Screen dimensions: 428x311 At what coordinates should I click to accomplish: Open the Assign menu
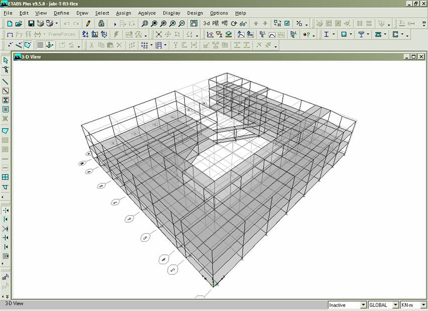(x=124, y=13)
